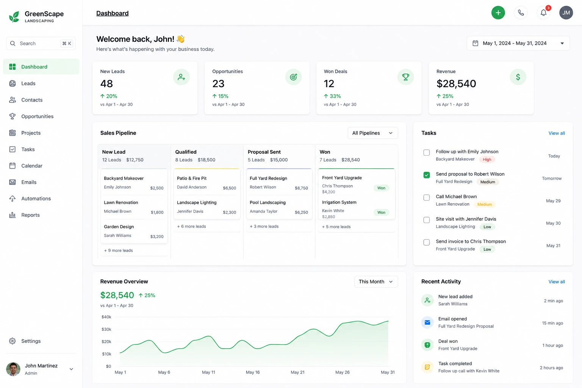Click the New Leads person-plus icon
582x388 pixels.
[181, 77]
